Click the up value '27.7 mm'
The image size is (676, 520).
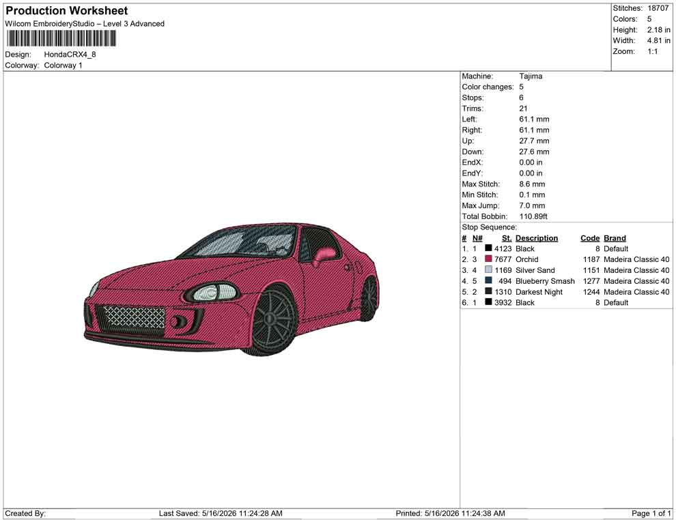[534, 141]
